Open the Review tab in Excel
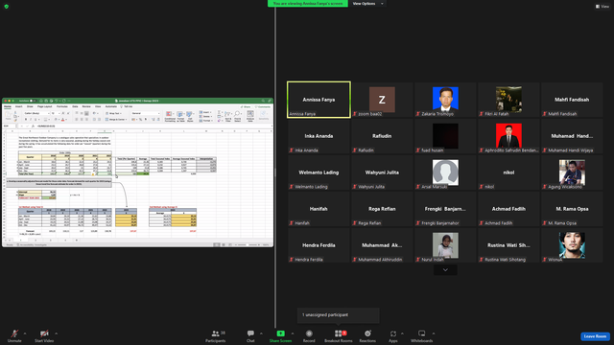Viewport: 614px width, 345px height. click(x=86, y=106)
